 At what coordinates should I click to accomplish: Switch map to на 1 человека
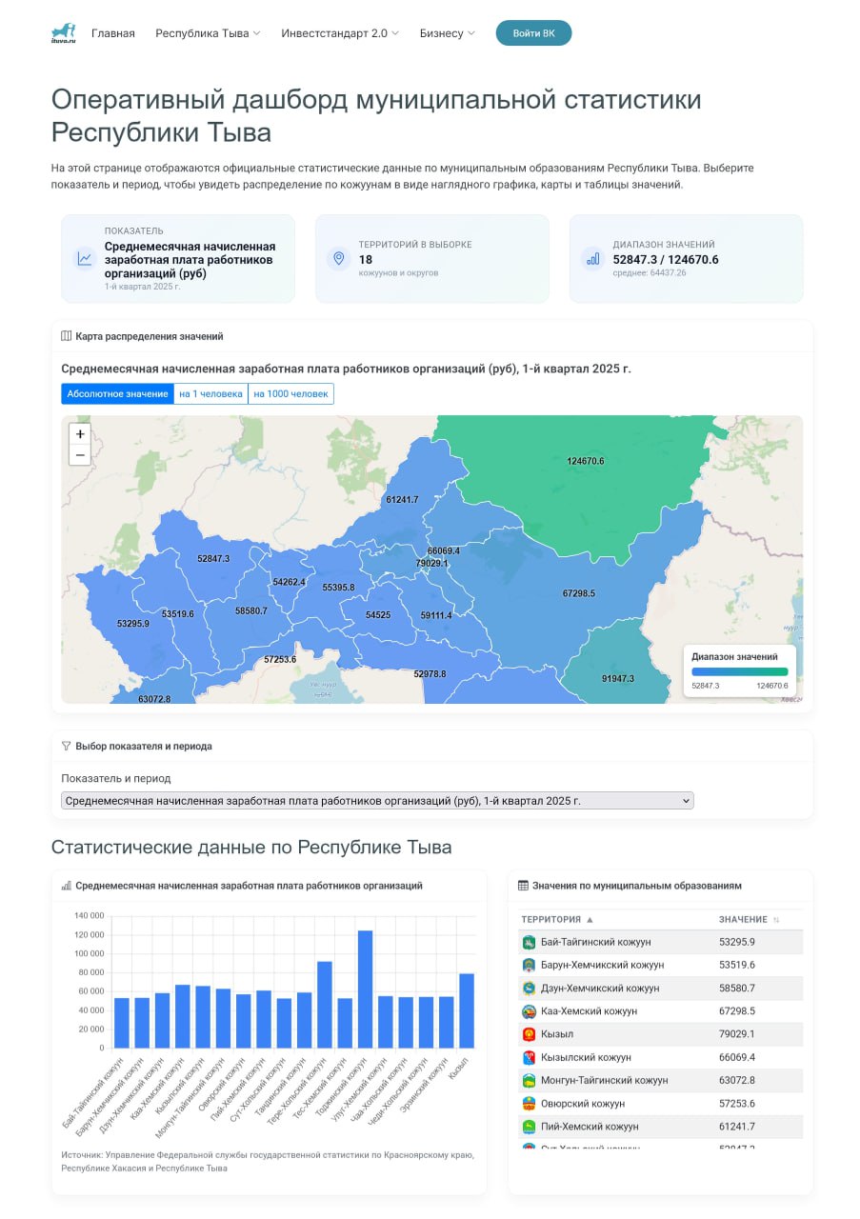click(x=210, y=394)
